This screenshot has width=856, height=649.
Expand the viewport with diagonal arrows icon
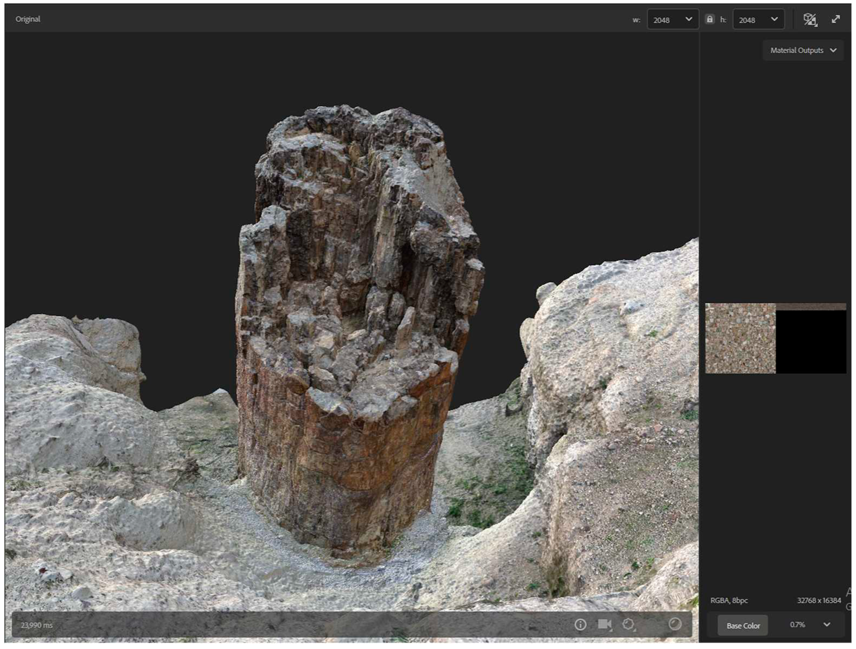(x=836, y=19)
